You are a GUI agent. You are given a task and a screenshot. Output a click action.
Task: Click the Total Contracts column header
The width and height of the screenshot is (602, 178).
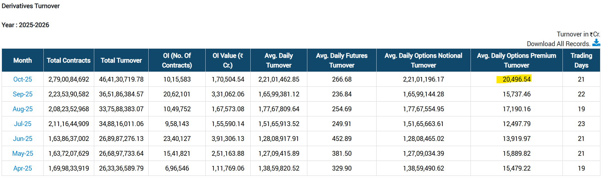point(68,60)
